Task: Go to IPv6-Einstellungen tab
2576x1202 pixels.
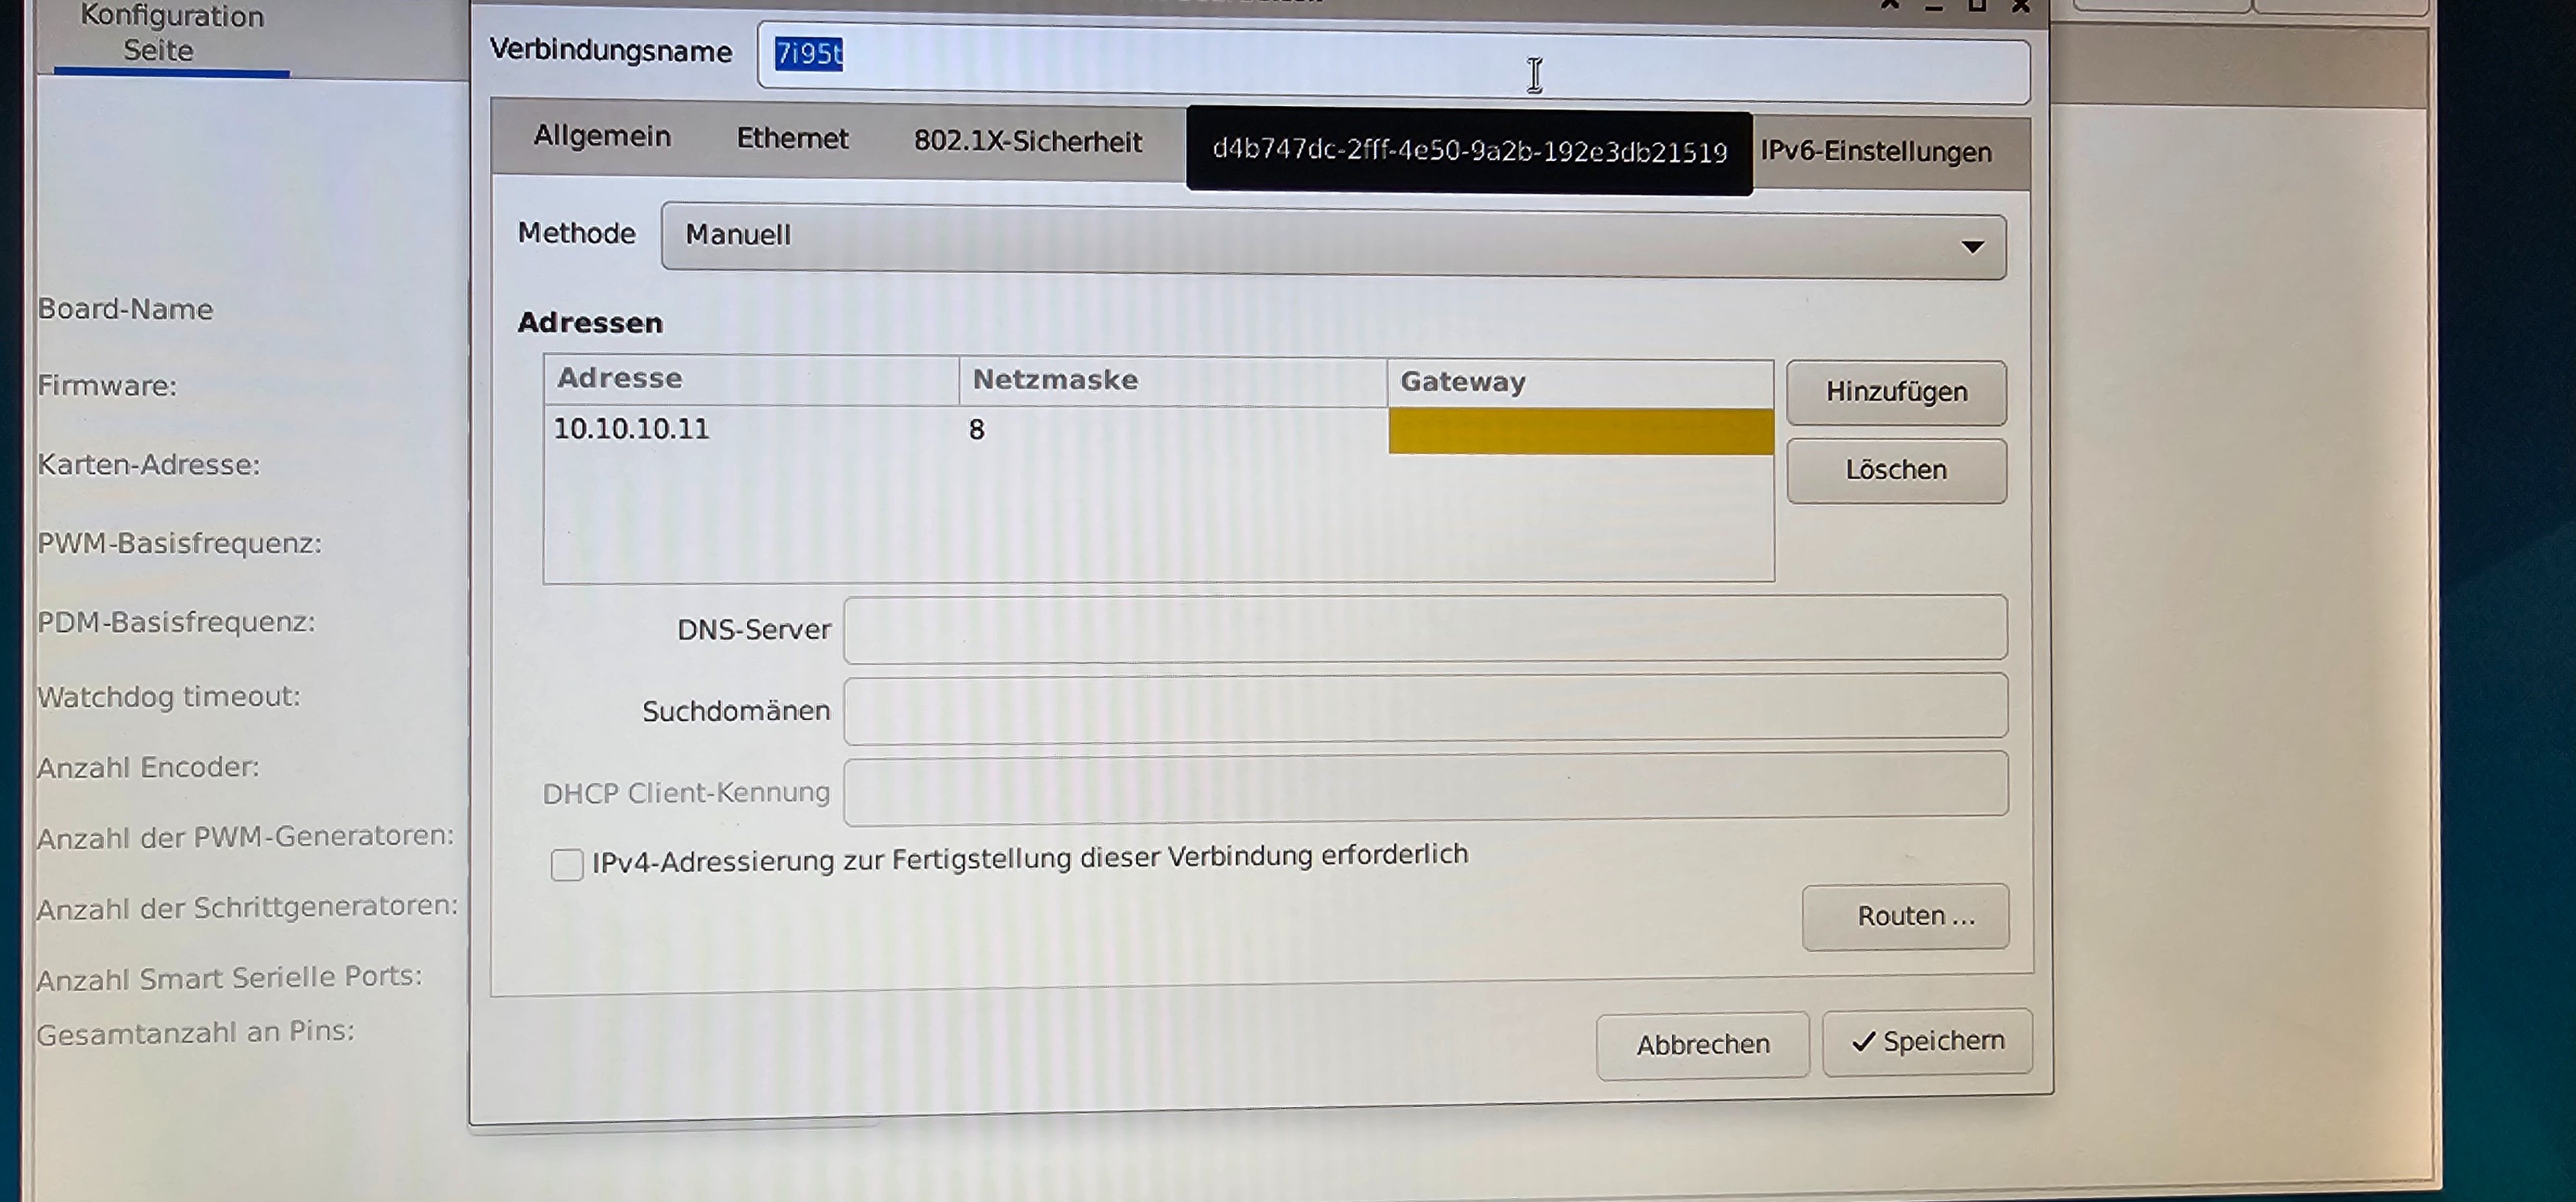Action: pyautogui.click(x=1875, y=152)
